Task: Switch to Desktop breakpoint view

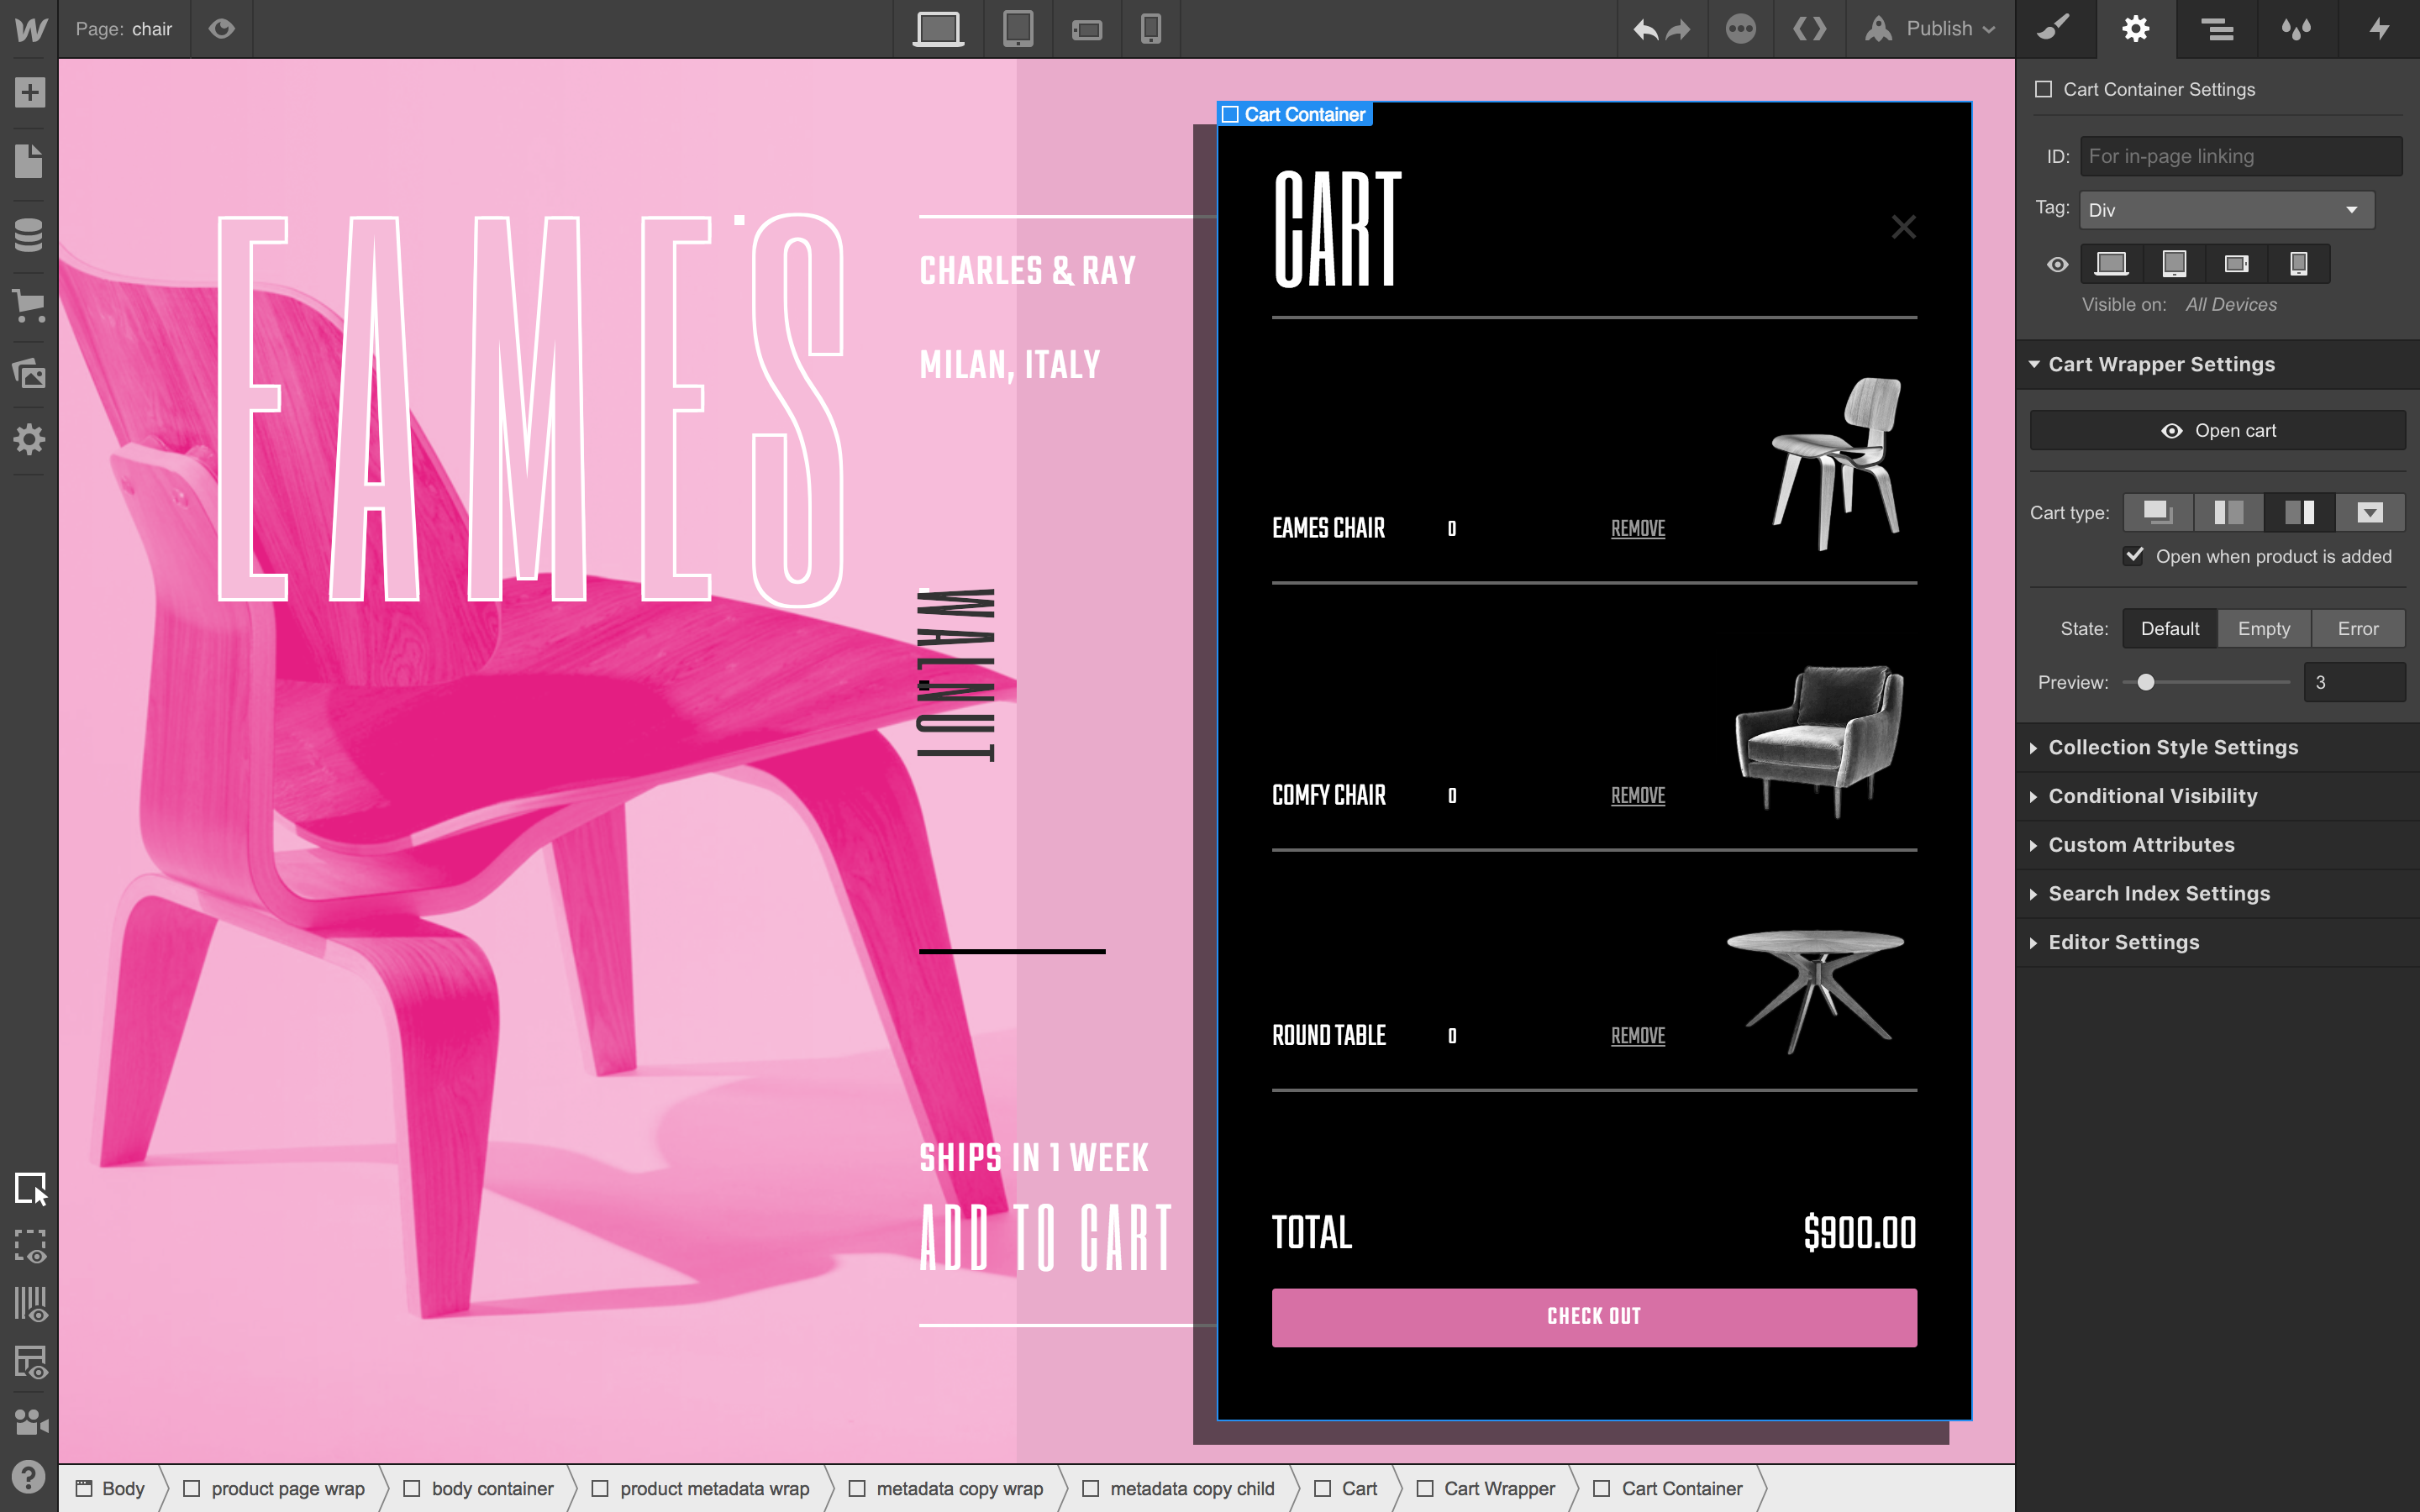Action: click(938, 29)
